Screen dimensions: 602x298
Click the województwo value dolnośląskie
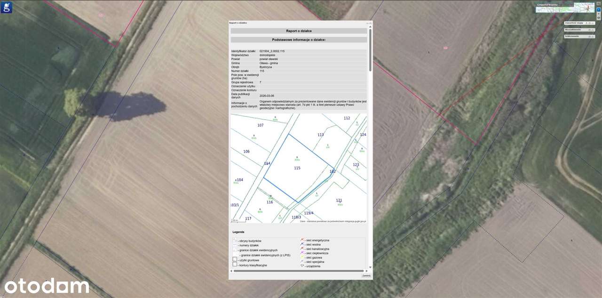click(x=268, y=55)
